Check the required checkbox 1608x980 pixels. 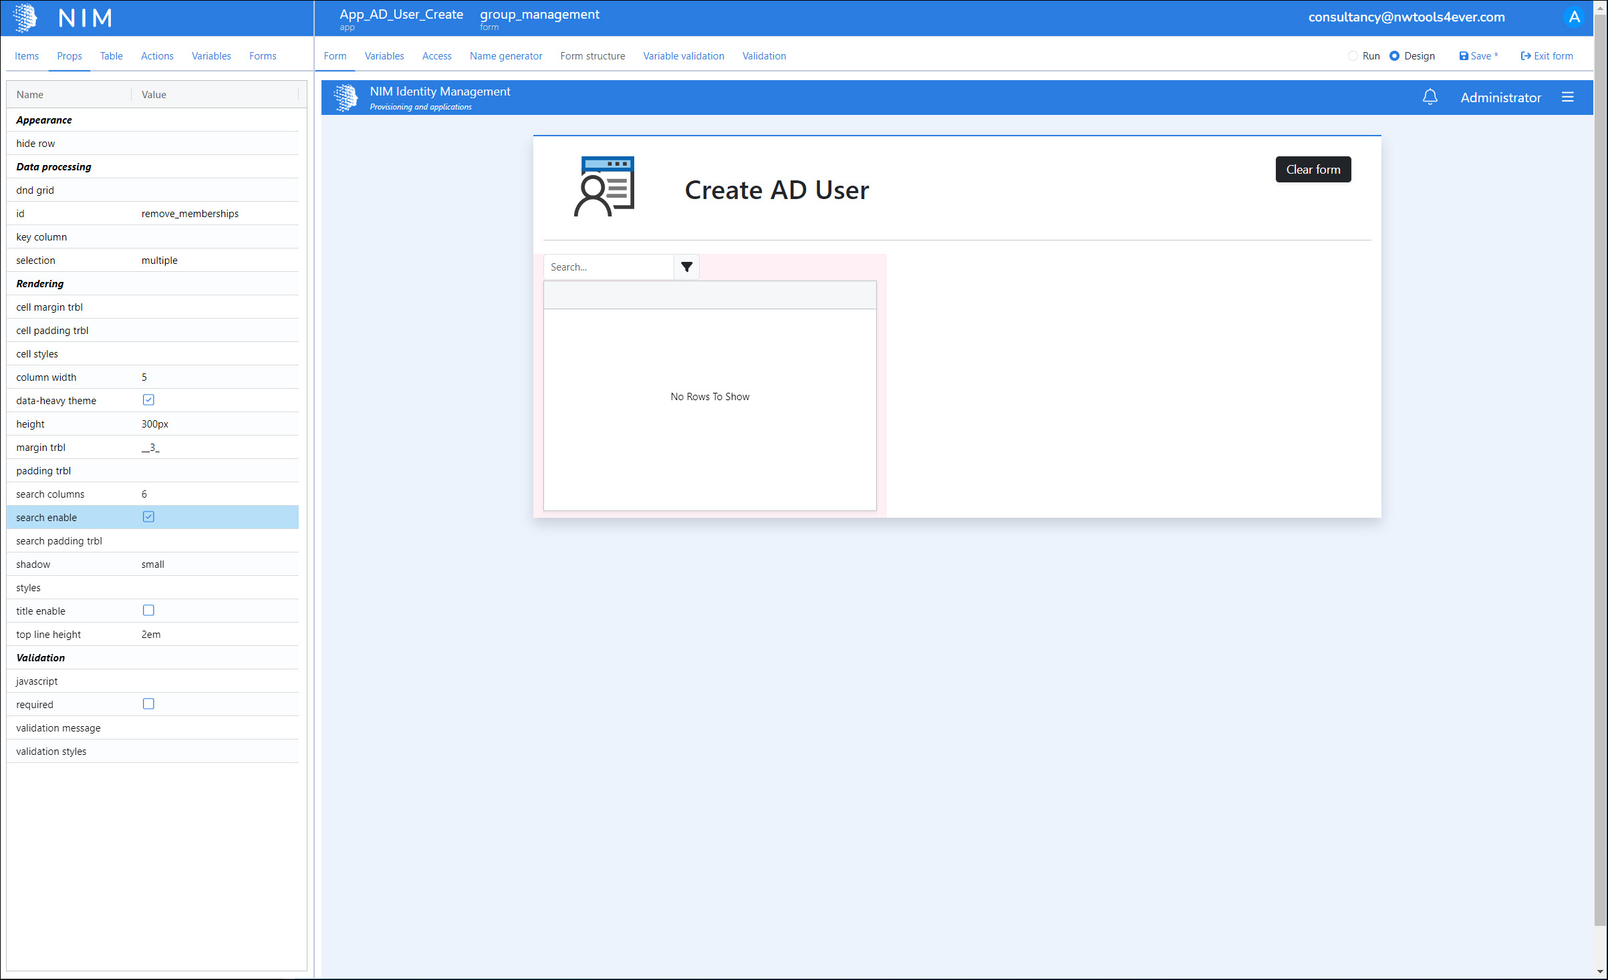tap(148, 704)
